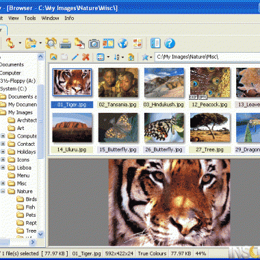Start the slideshow filmstrip icon
Viewport: 260px width, 260px height.
pyautogui.click(x=108, y=43)
